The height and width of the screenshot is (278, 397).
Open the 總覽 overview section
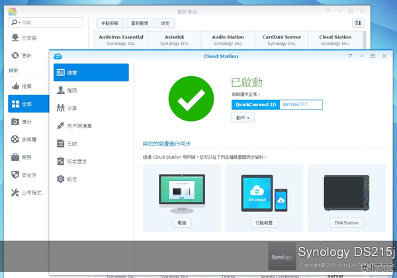point(90,72)
